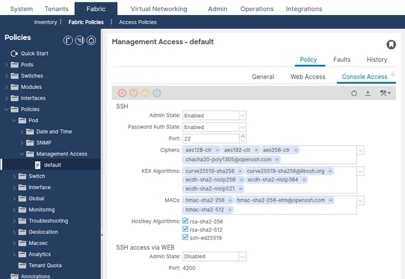
Task: Collapse the navigation pane splitter arrow
Action: click(x=102, y=235)
